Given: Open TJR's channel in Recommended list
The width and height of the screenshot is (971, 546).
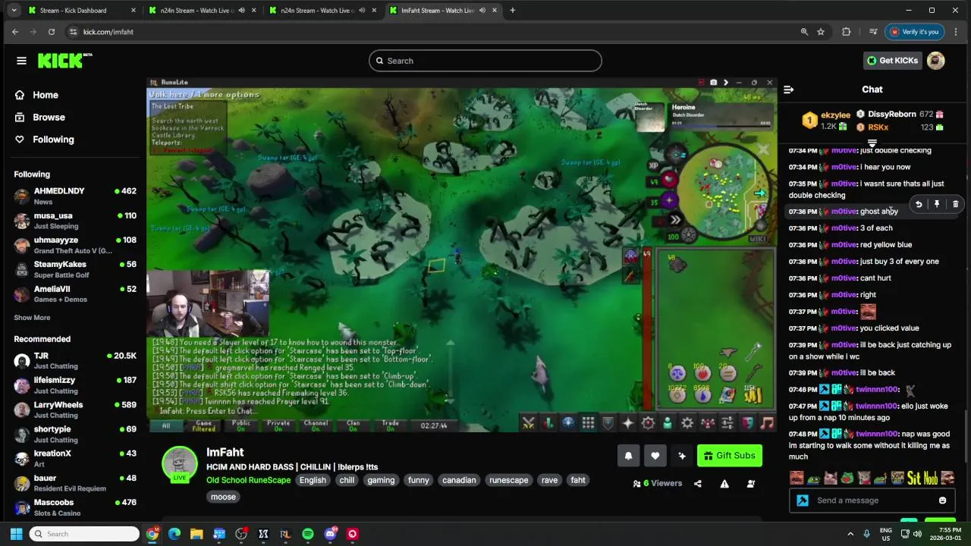Looking at the screenshot, I should pyautogui.click(x=74, y=361).
